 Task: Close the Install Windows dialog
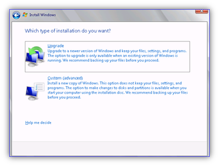click(x=202, y=11)
